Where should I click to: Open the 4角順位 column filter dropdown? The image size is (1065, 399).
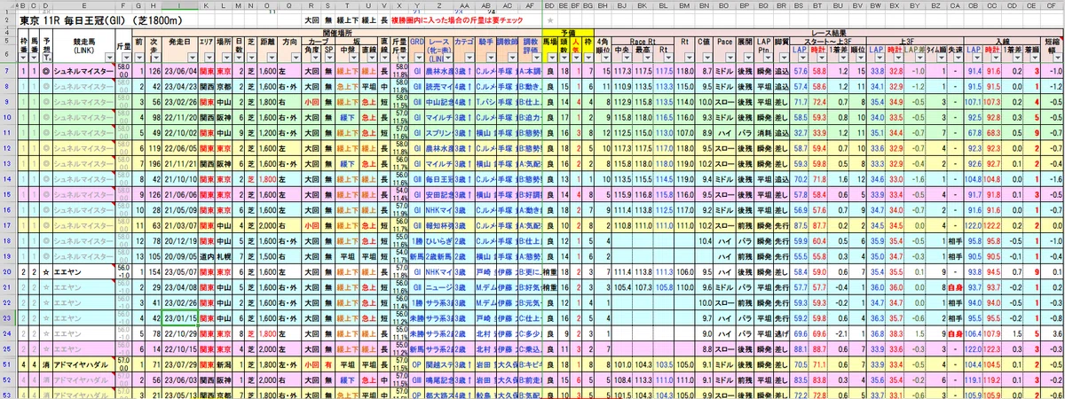pyautogui.click(x=608, y=59)
